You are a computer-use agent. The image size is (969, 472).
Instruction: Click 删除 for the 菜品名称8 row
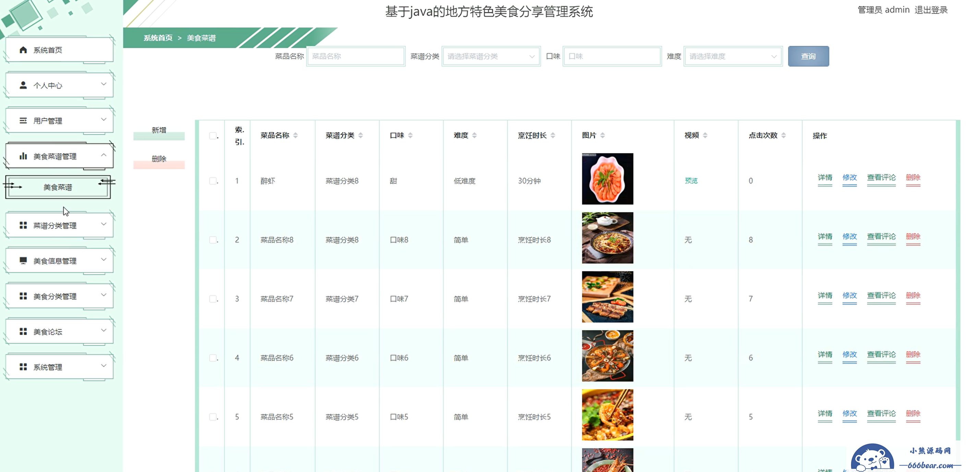[913, 237]
